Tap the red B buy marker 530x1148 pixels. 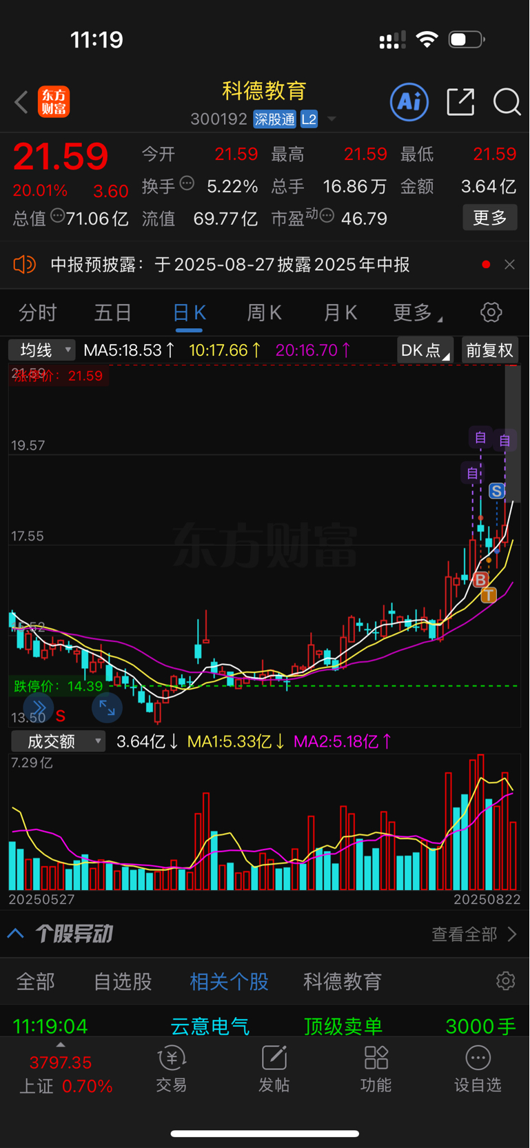coord(480,580)
